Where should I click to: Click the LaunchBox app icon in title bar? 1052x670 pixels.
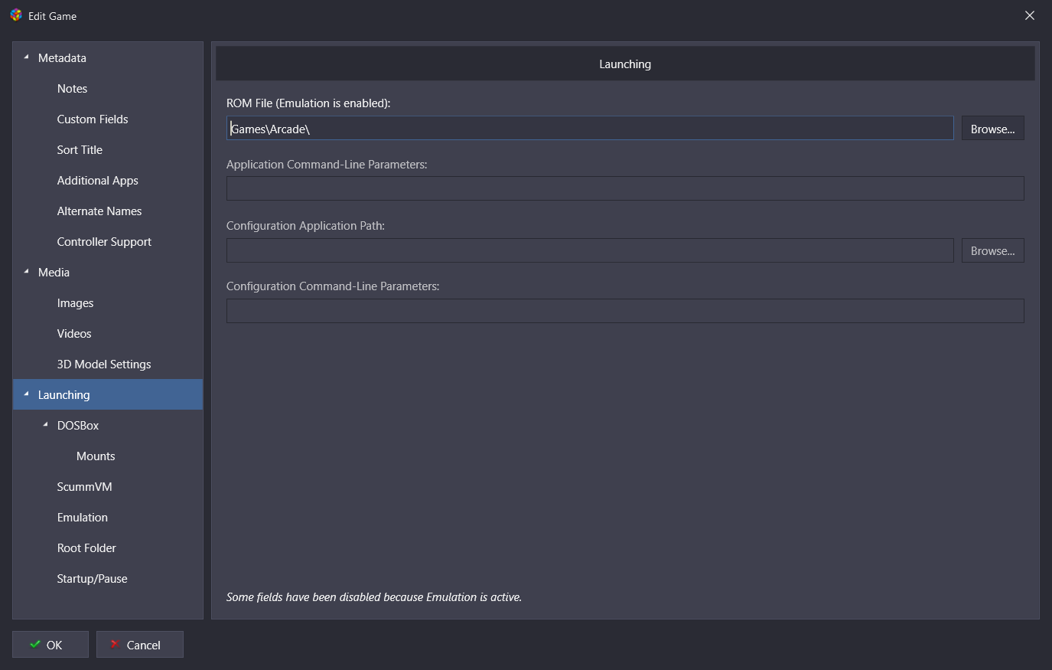(16, 15)
